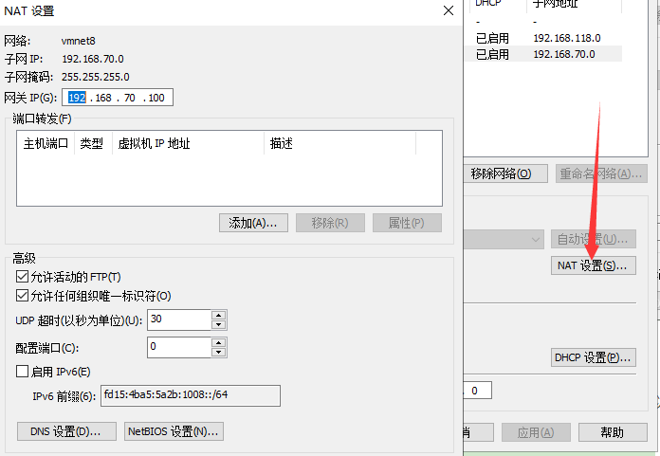Image resolution: width=660 pixels, height=456 pixels.
Task: Click the 配置端口(C) value field
Action: [179, 347]
